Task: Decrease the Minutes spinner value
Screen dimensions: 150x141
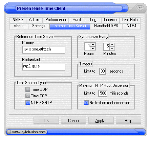Action: (x=112, y=49)
